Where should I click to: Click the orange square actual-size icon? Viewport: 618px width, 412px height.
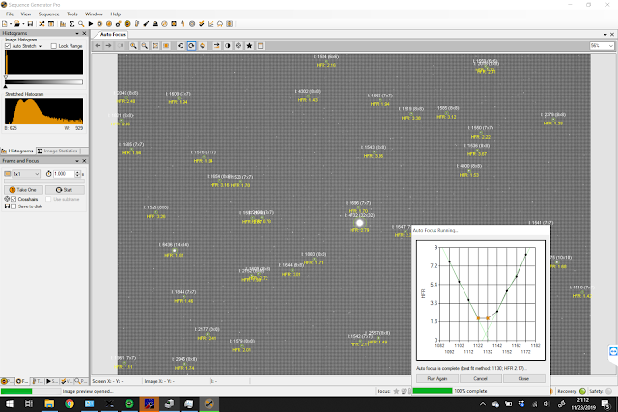[x=166, y=46]
